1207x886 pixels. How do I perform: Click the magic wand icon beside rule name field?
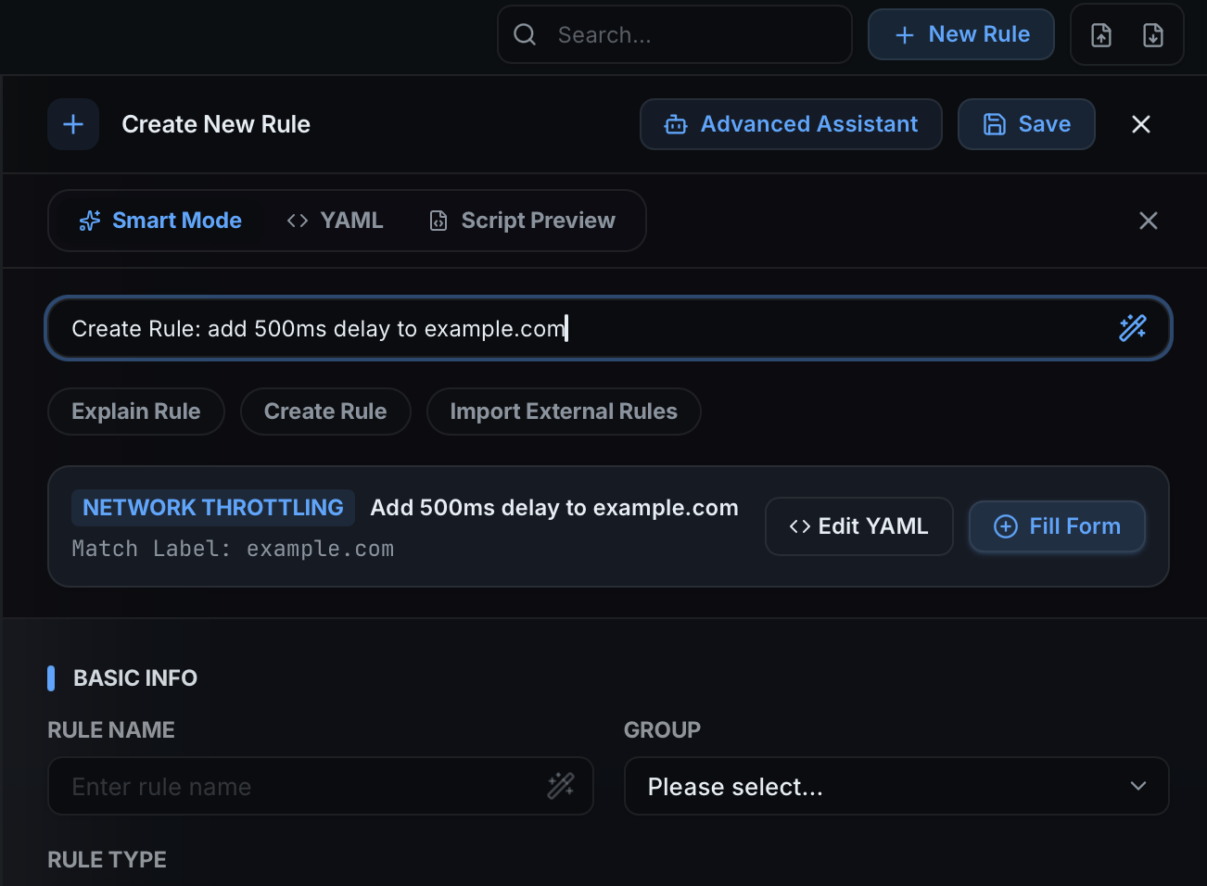coord(561,785)
